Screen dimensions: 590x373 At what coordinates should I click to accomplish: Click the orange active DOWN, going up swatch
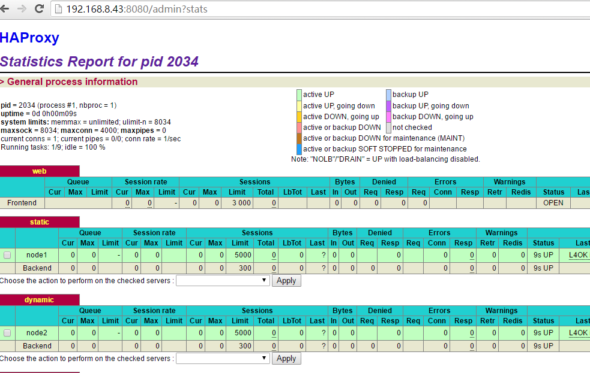299,117
